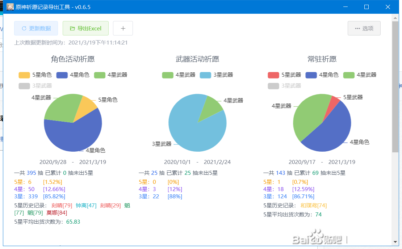
Task: Close the 原神祈愿记录导出工具 window
Action: point(388,7)
